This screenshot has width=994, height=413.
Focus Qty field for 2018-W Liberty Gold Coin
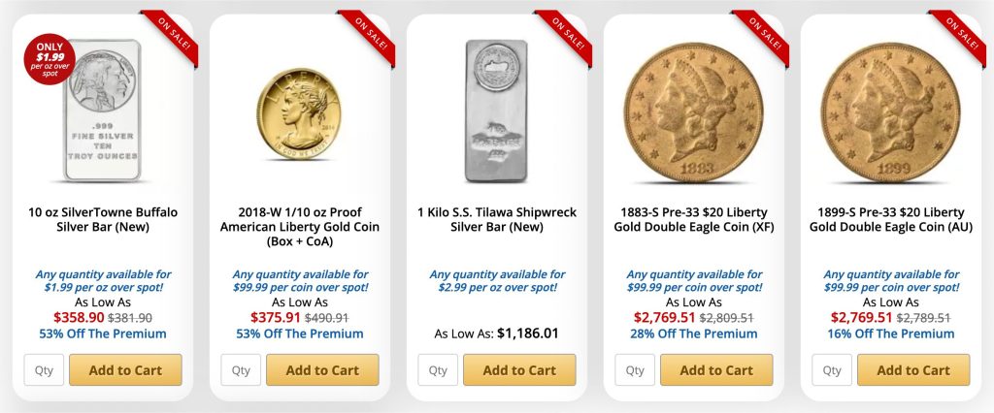pyautogui.click(x=241, y=369)
